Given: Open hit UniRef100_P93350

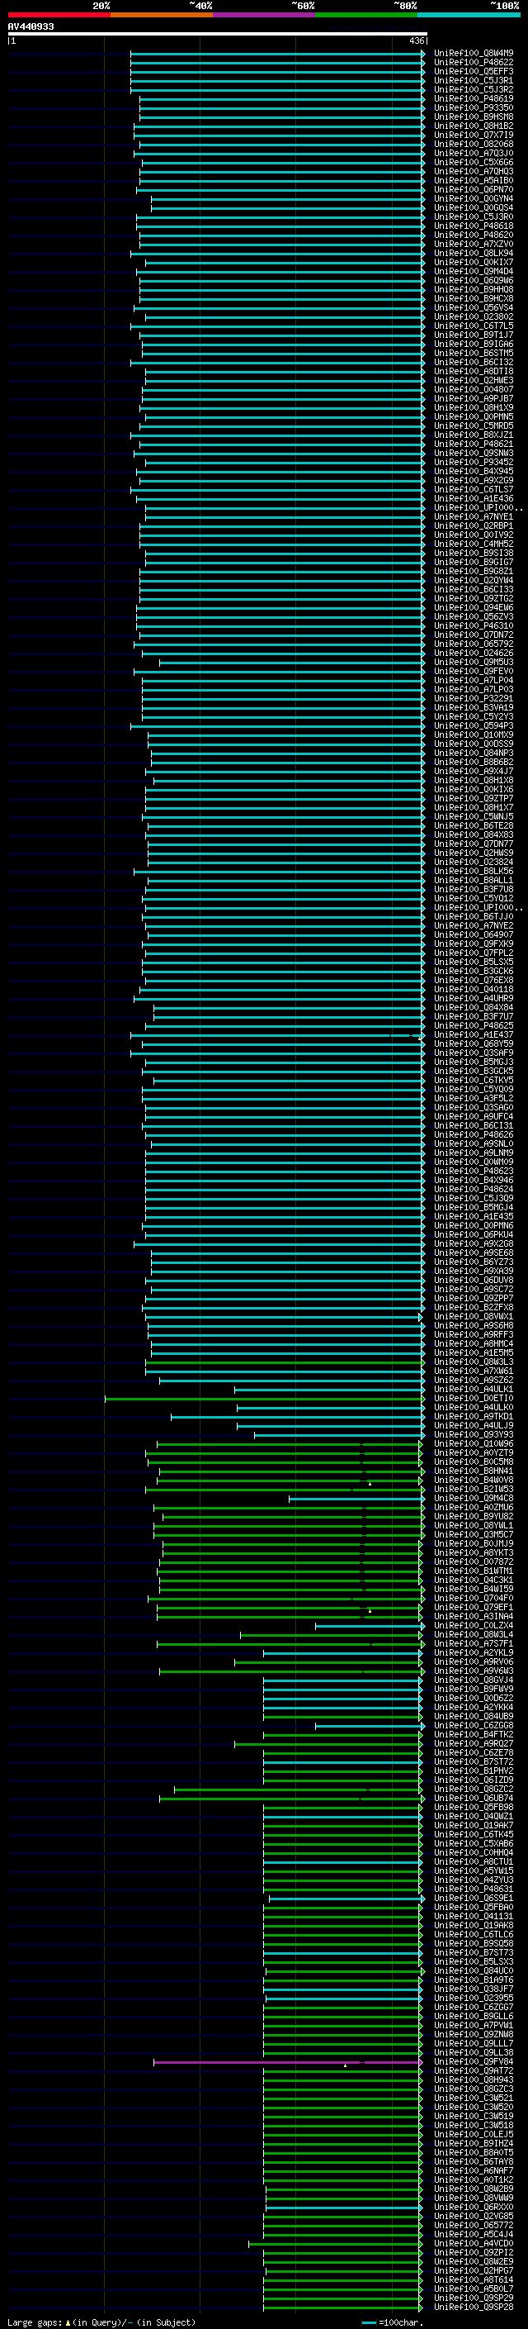Looking at the screenshot, I should tap(473, 107).
